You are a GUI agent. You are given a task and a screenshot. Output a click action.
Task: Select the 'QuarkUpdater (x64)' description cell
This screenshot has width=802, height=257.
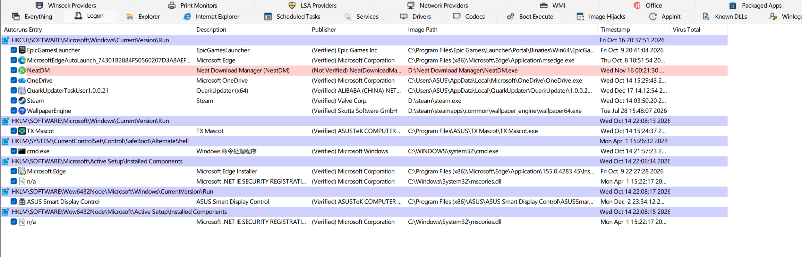tap(222, 91)
